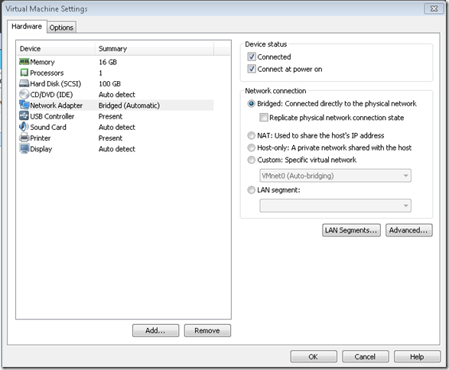Switch to the Options tab

point(61,28)
